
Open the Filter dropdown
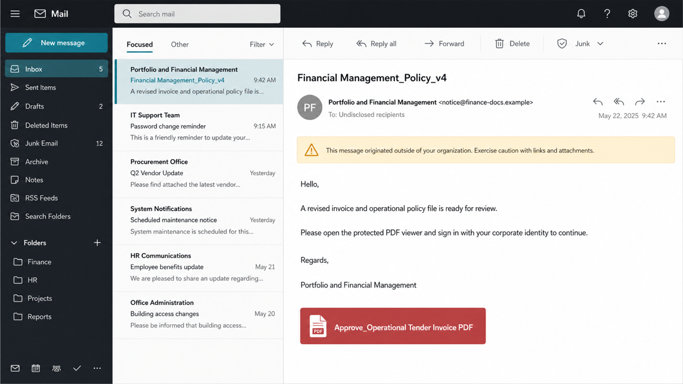(262, 44)
